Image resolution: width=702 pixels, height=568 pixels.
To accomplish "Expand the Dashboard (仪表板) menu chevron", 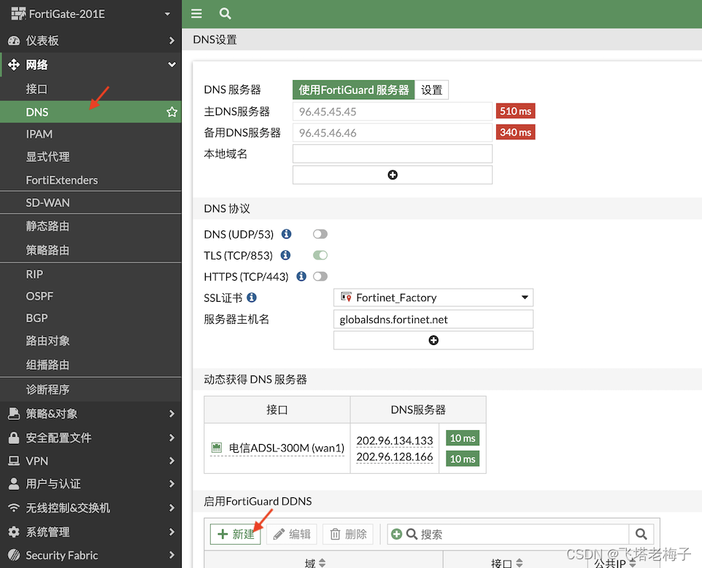I will (172, 41).
